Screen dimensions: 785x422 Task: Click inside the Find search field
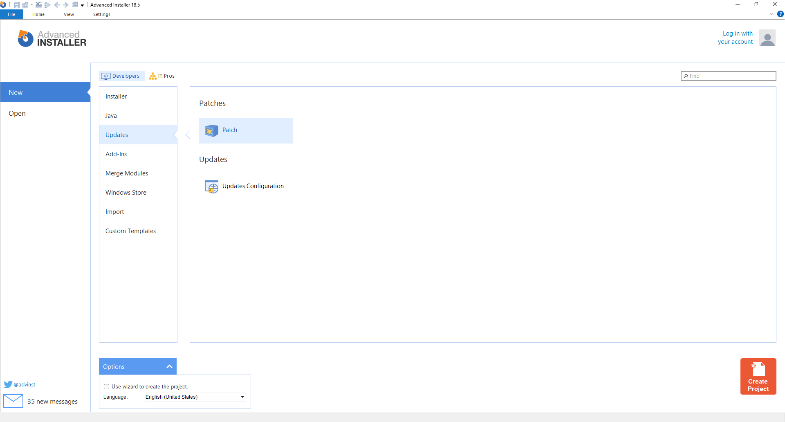pos(728,76)
